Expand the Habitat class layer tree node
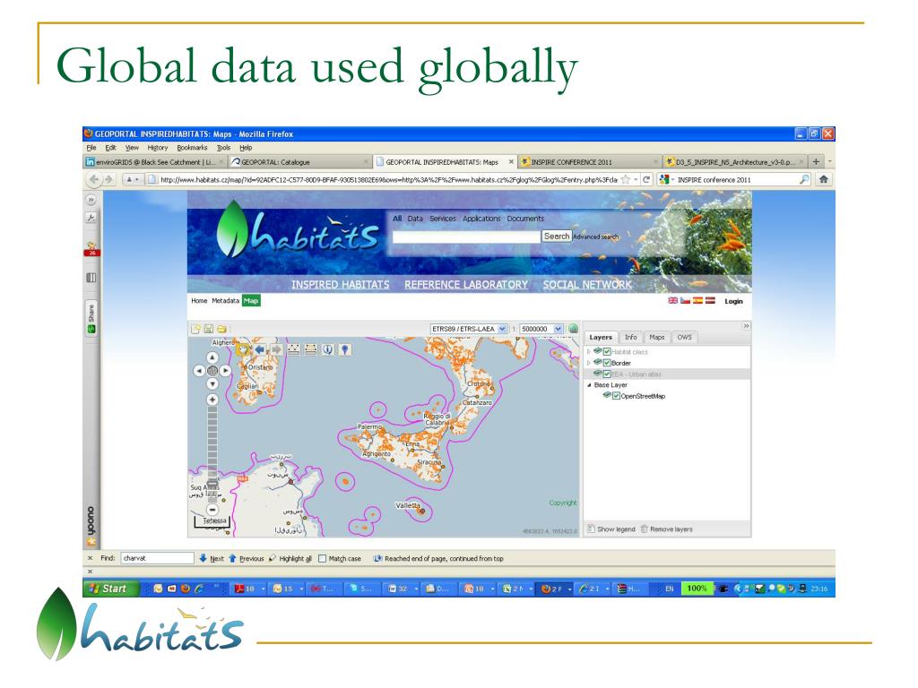 tap(589, 351)
